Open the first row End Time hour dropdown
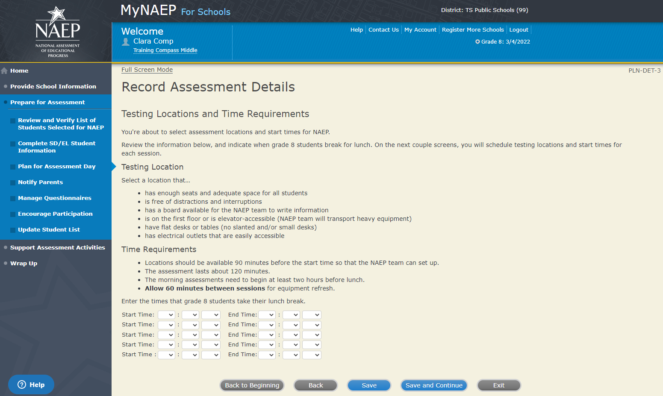The image size is (663, 396). point(267,315)
